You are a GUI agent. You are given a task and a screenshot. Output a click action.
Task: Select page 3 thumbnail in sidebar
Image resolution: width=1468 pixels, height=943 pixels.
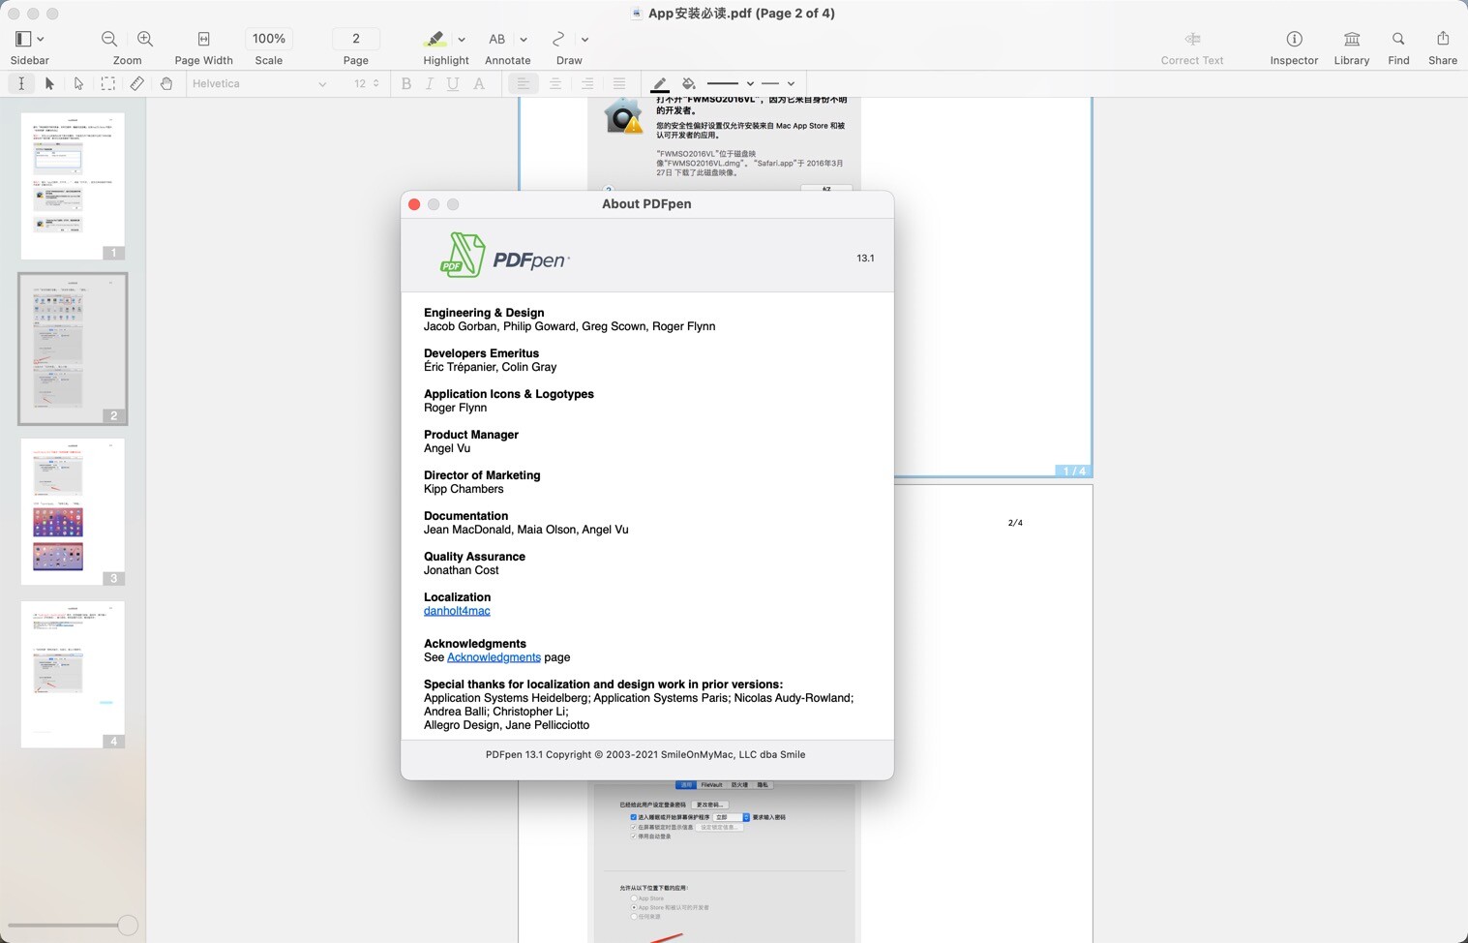(73, 511)
